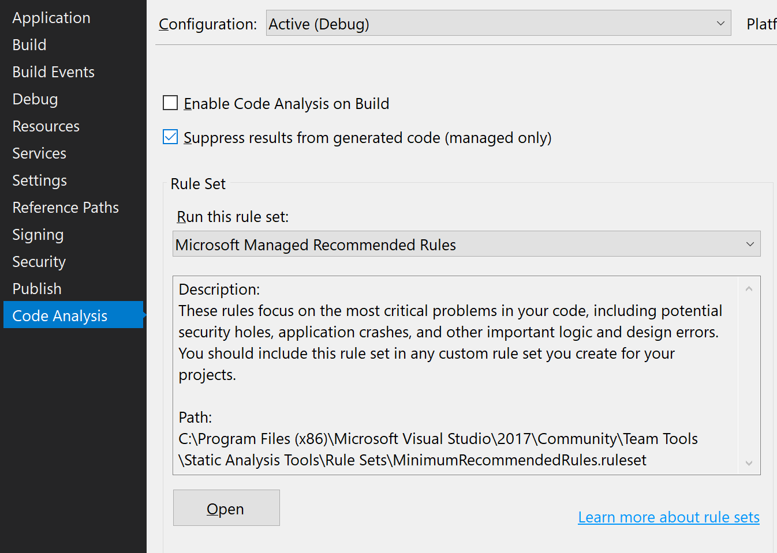Uncheck suppress results from generated code
Image resolution: width=777 pixels, height=553 pixels.
point(170,137)
